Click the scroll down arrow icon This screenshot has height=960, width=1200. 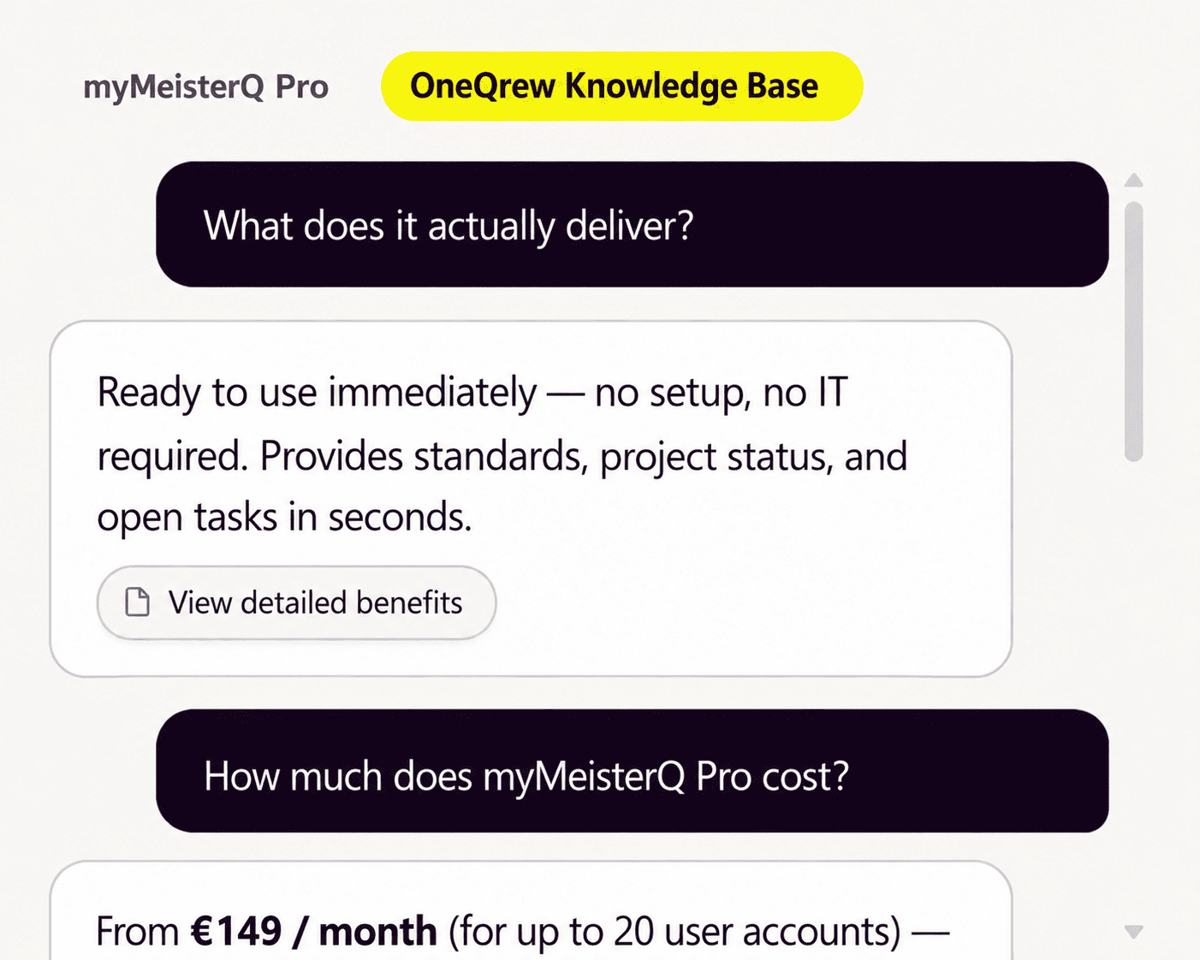(x=1134, y=932)
